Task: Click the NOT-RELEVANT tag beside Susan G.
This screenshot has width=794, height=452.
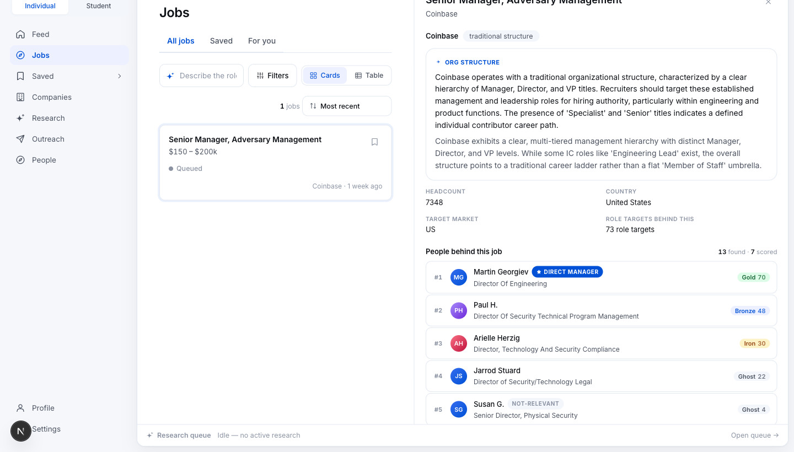Action: (x=535, y=403)
